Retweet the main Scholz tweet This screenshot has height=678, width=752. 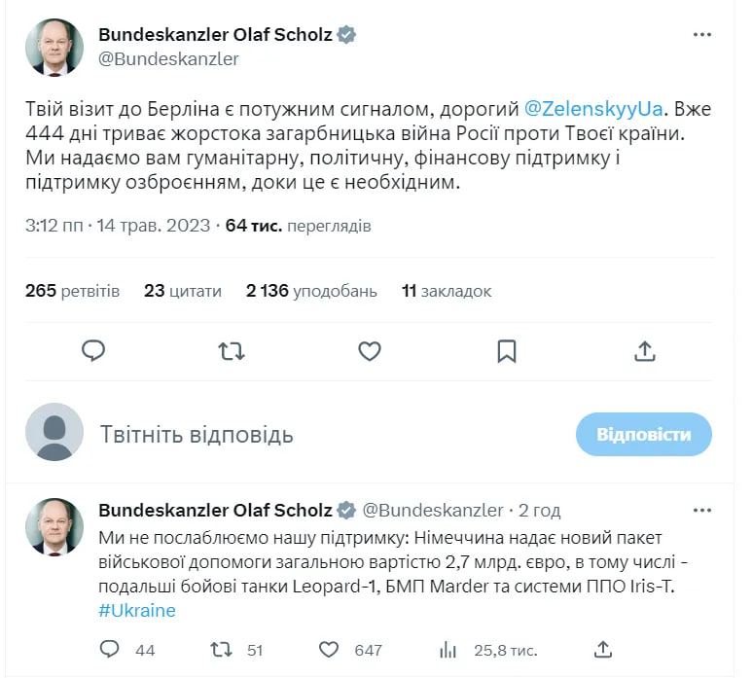[x=232, y=350]
